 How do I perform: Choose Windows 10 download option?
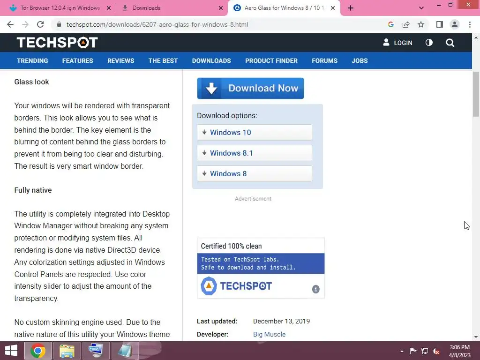click(x=255, y=132)
